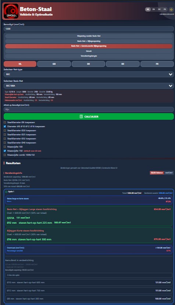175x305 pixels.
Task: Click Basis-Net + Bijleggen Lange staven hoofdrichting title
Action: tap(32, 209)
